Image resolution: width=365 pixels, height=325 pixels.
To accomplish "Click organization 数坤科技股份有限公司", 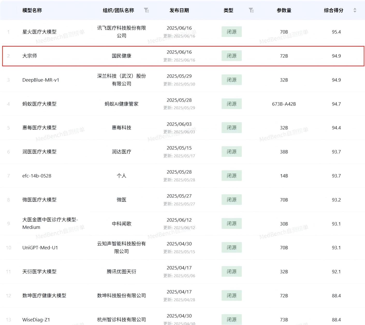I will pos(121,296).
